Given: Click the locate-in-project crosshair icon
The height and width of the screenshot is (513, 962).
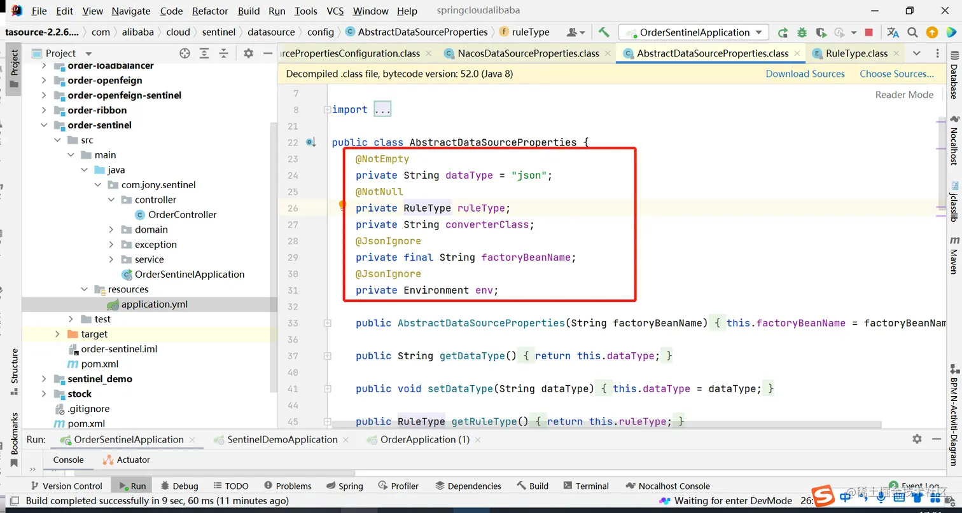Looking at the screenshot, I should (185, 53).
